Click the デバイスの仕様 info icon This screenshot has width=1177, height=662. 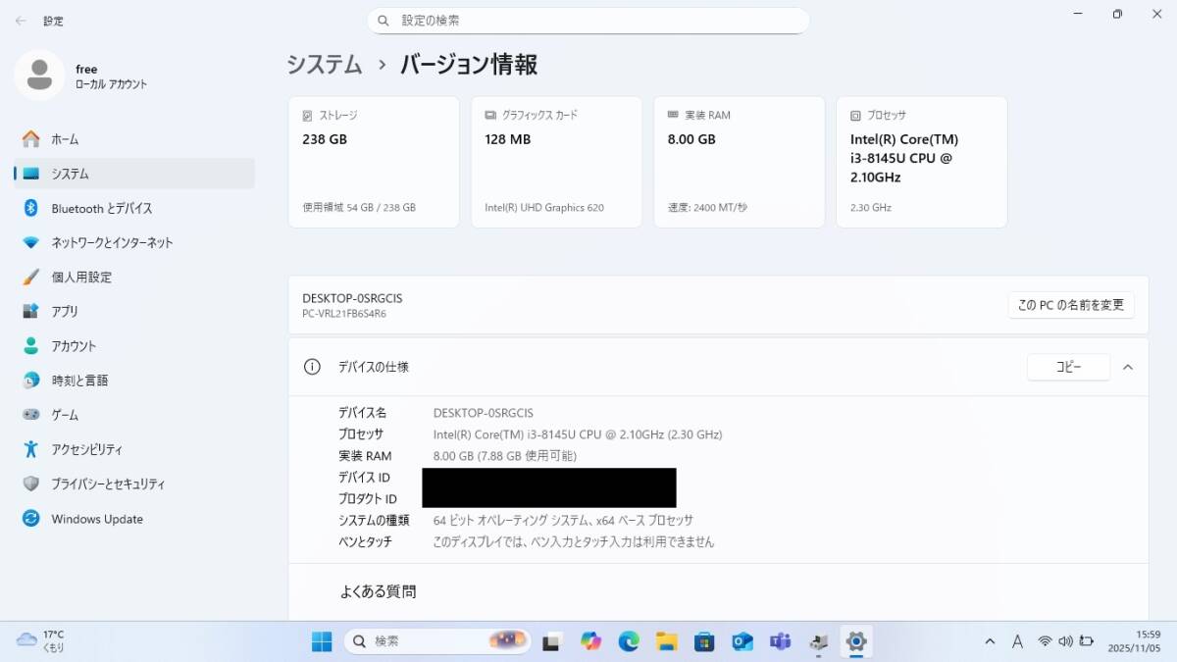click(312, 367)
